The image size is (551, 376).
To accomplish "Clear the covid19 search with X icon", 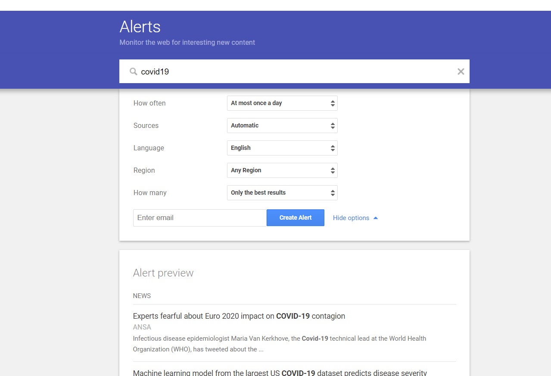I will [461, 71].
